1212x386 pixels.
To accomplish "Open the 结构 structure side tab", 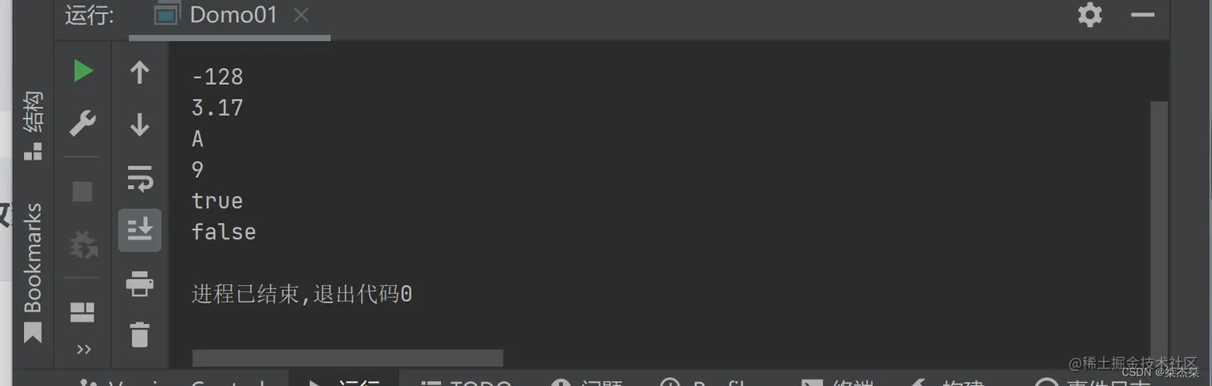I will (32, 125).
